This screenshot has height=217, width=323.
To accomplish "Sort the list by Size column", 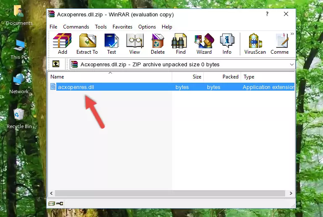I will click(x=188, y=77).
